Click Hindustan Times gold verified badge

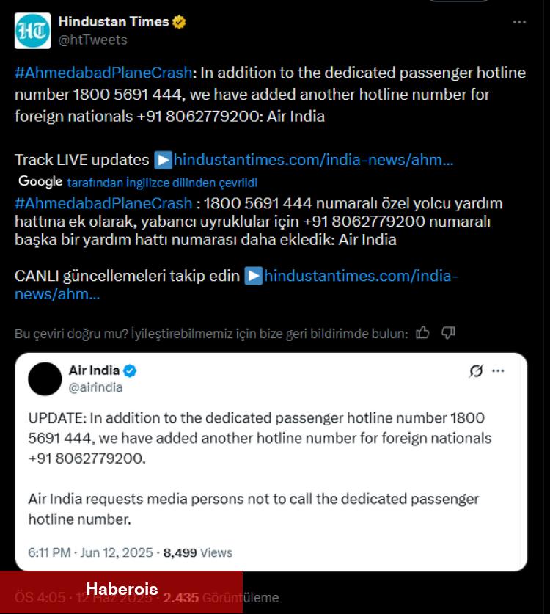pyautogui.click(x=179, y=22)
